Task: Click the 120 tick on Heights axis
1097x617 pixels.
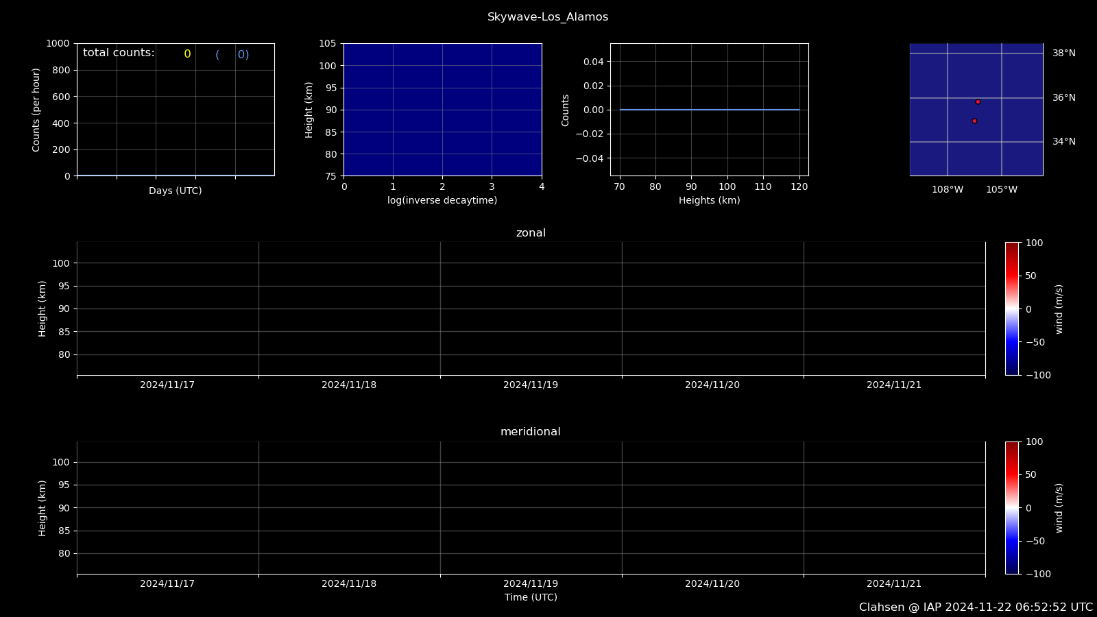Action: coord(799,187)
